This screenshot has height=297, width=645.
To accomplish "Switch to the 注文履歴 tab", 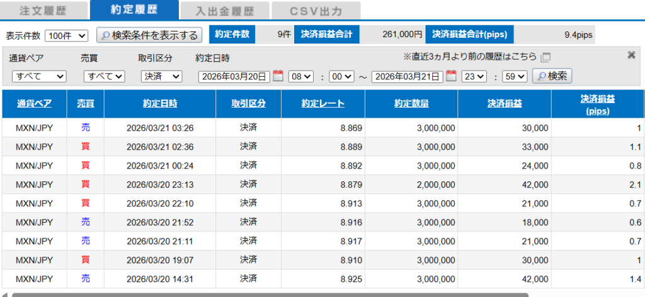I will tap(43, 10).
